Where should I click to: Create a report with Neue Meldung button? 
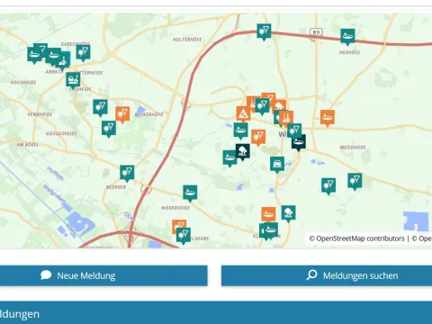[x=103, y=275]
